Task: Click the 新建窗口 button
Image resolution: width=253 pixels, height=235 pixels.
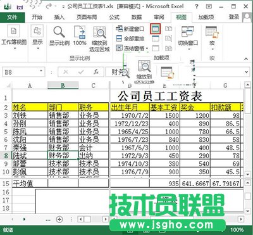Action: (x=130, y=29)
